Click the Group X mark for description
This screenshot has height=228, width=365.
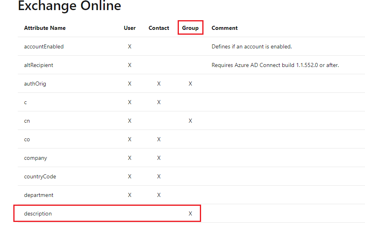pos(190,214)
